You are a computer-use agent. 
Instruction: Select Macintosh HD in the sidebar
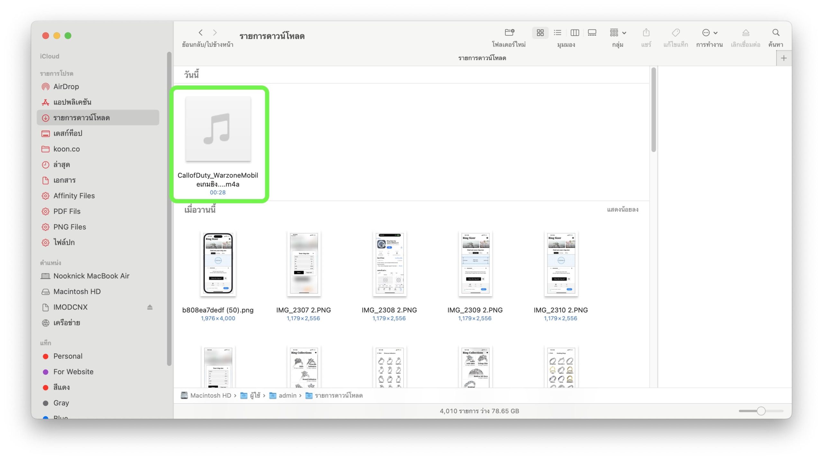coord(77,292)
